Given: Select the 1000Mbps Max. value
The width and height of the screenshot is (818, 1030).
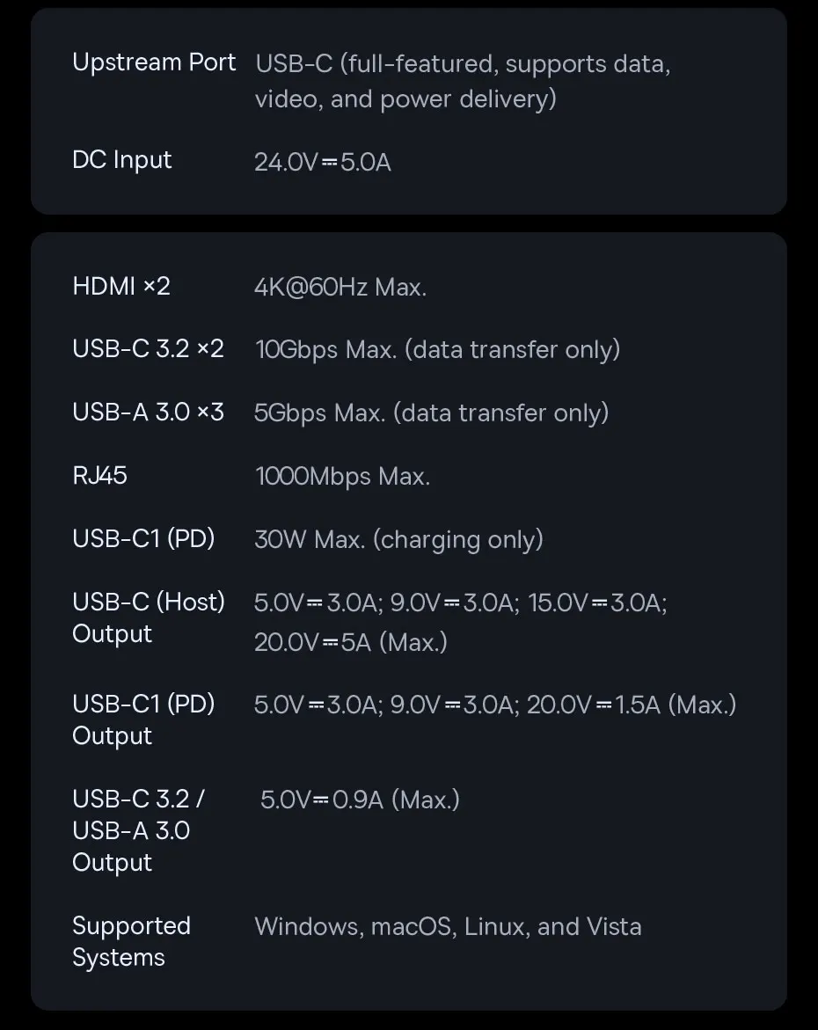Looking at the screenshot, I should click(x=342, y=477).
